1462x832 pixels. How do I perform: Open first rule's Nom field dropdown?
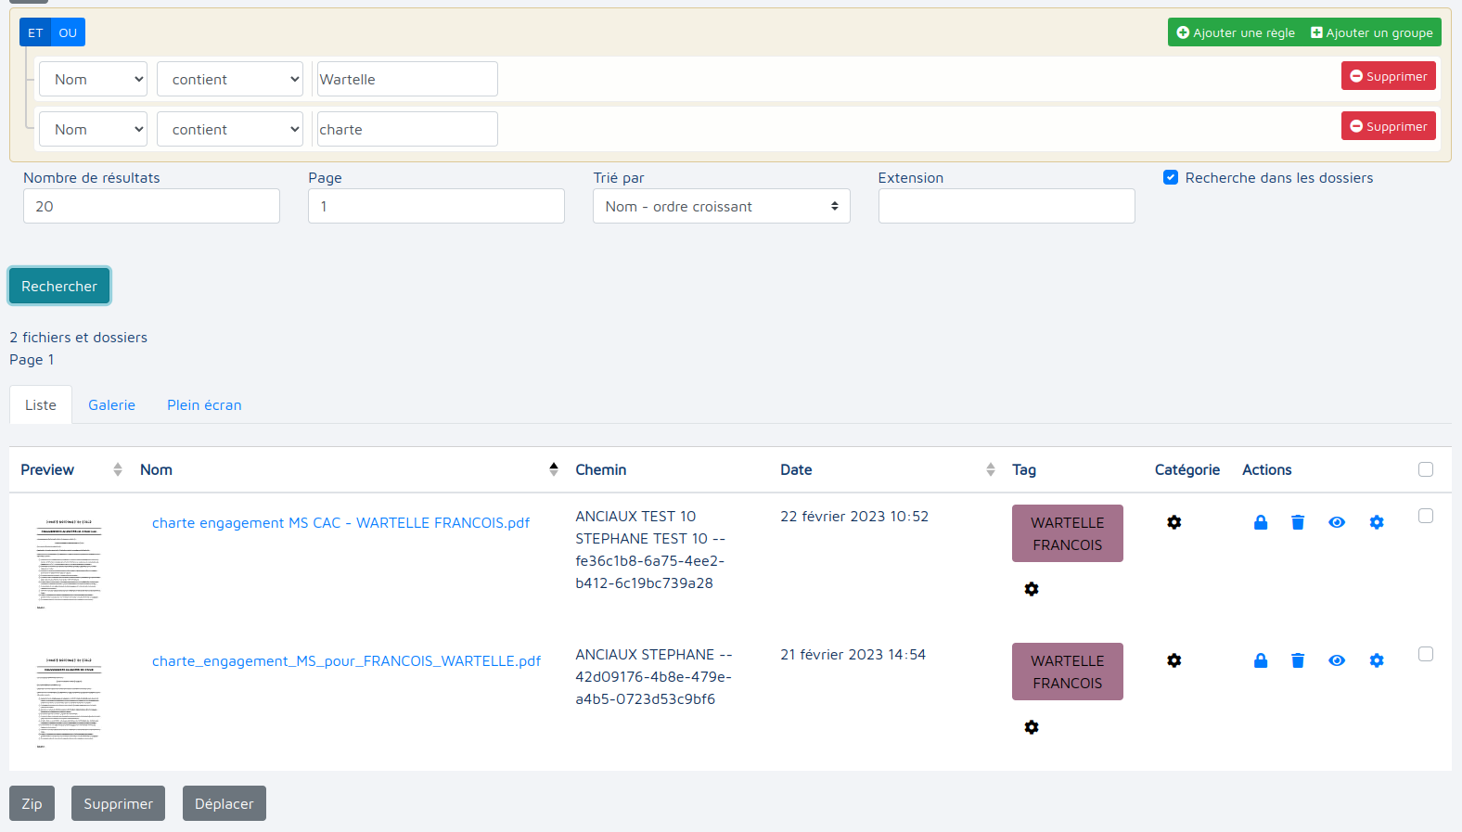pos(94,79)
